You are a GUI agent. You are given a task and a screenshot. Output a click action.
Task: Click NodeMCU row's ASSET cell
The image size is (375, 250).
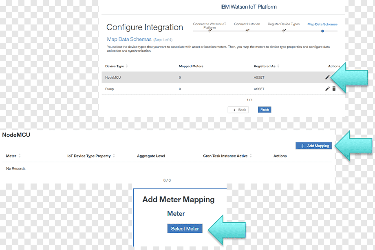click(259, 77)
